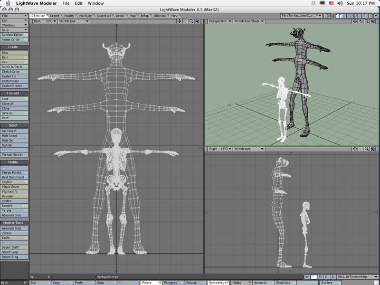380x285 pixels.
Task: Click the display icon in menu bar
Action: 322,3
